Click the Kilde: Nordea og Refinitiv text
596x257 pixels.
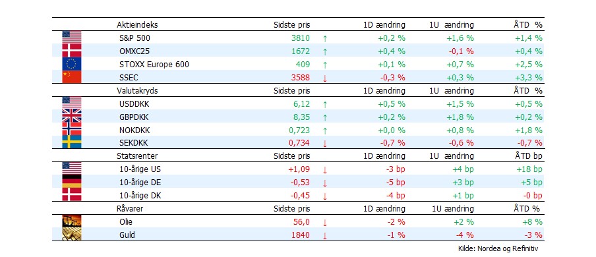click(x=498, y=248)
